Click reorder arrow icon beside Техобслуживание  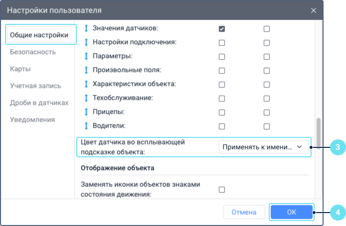86,98
